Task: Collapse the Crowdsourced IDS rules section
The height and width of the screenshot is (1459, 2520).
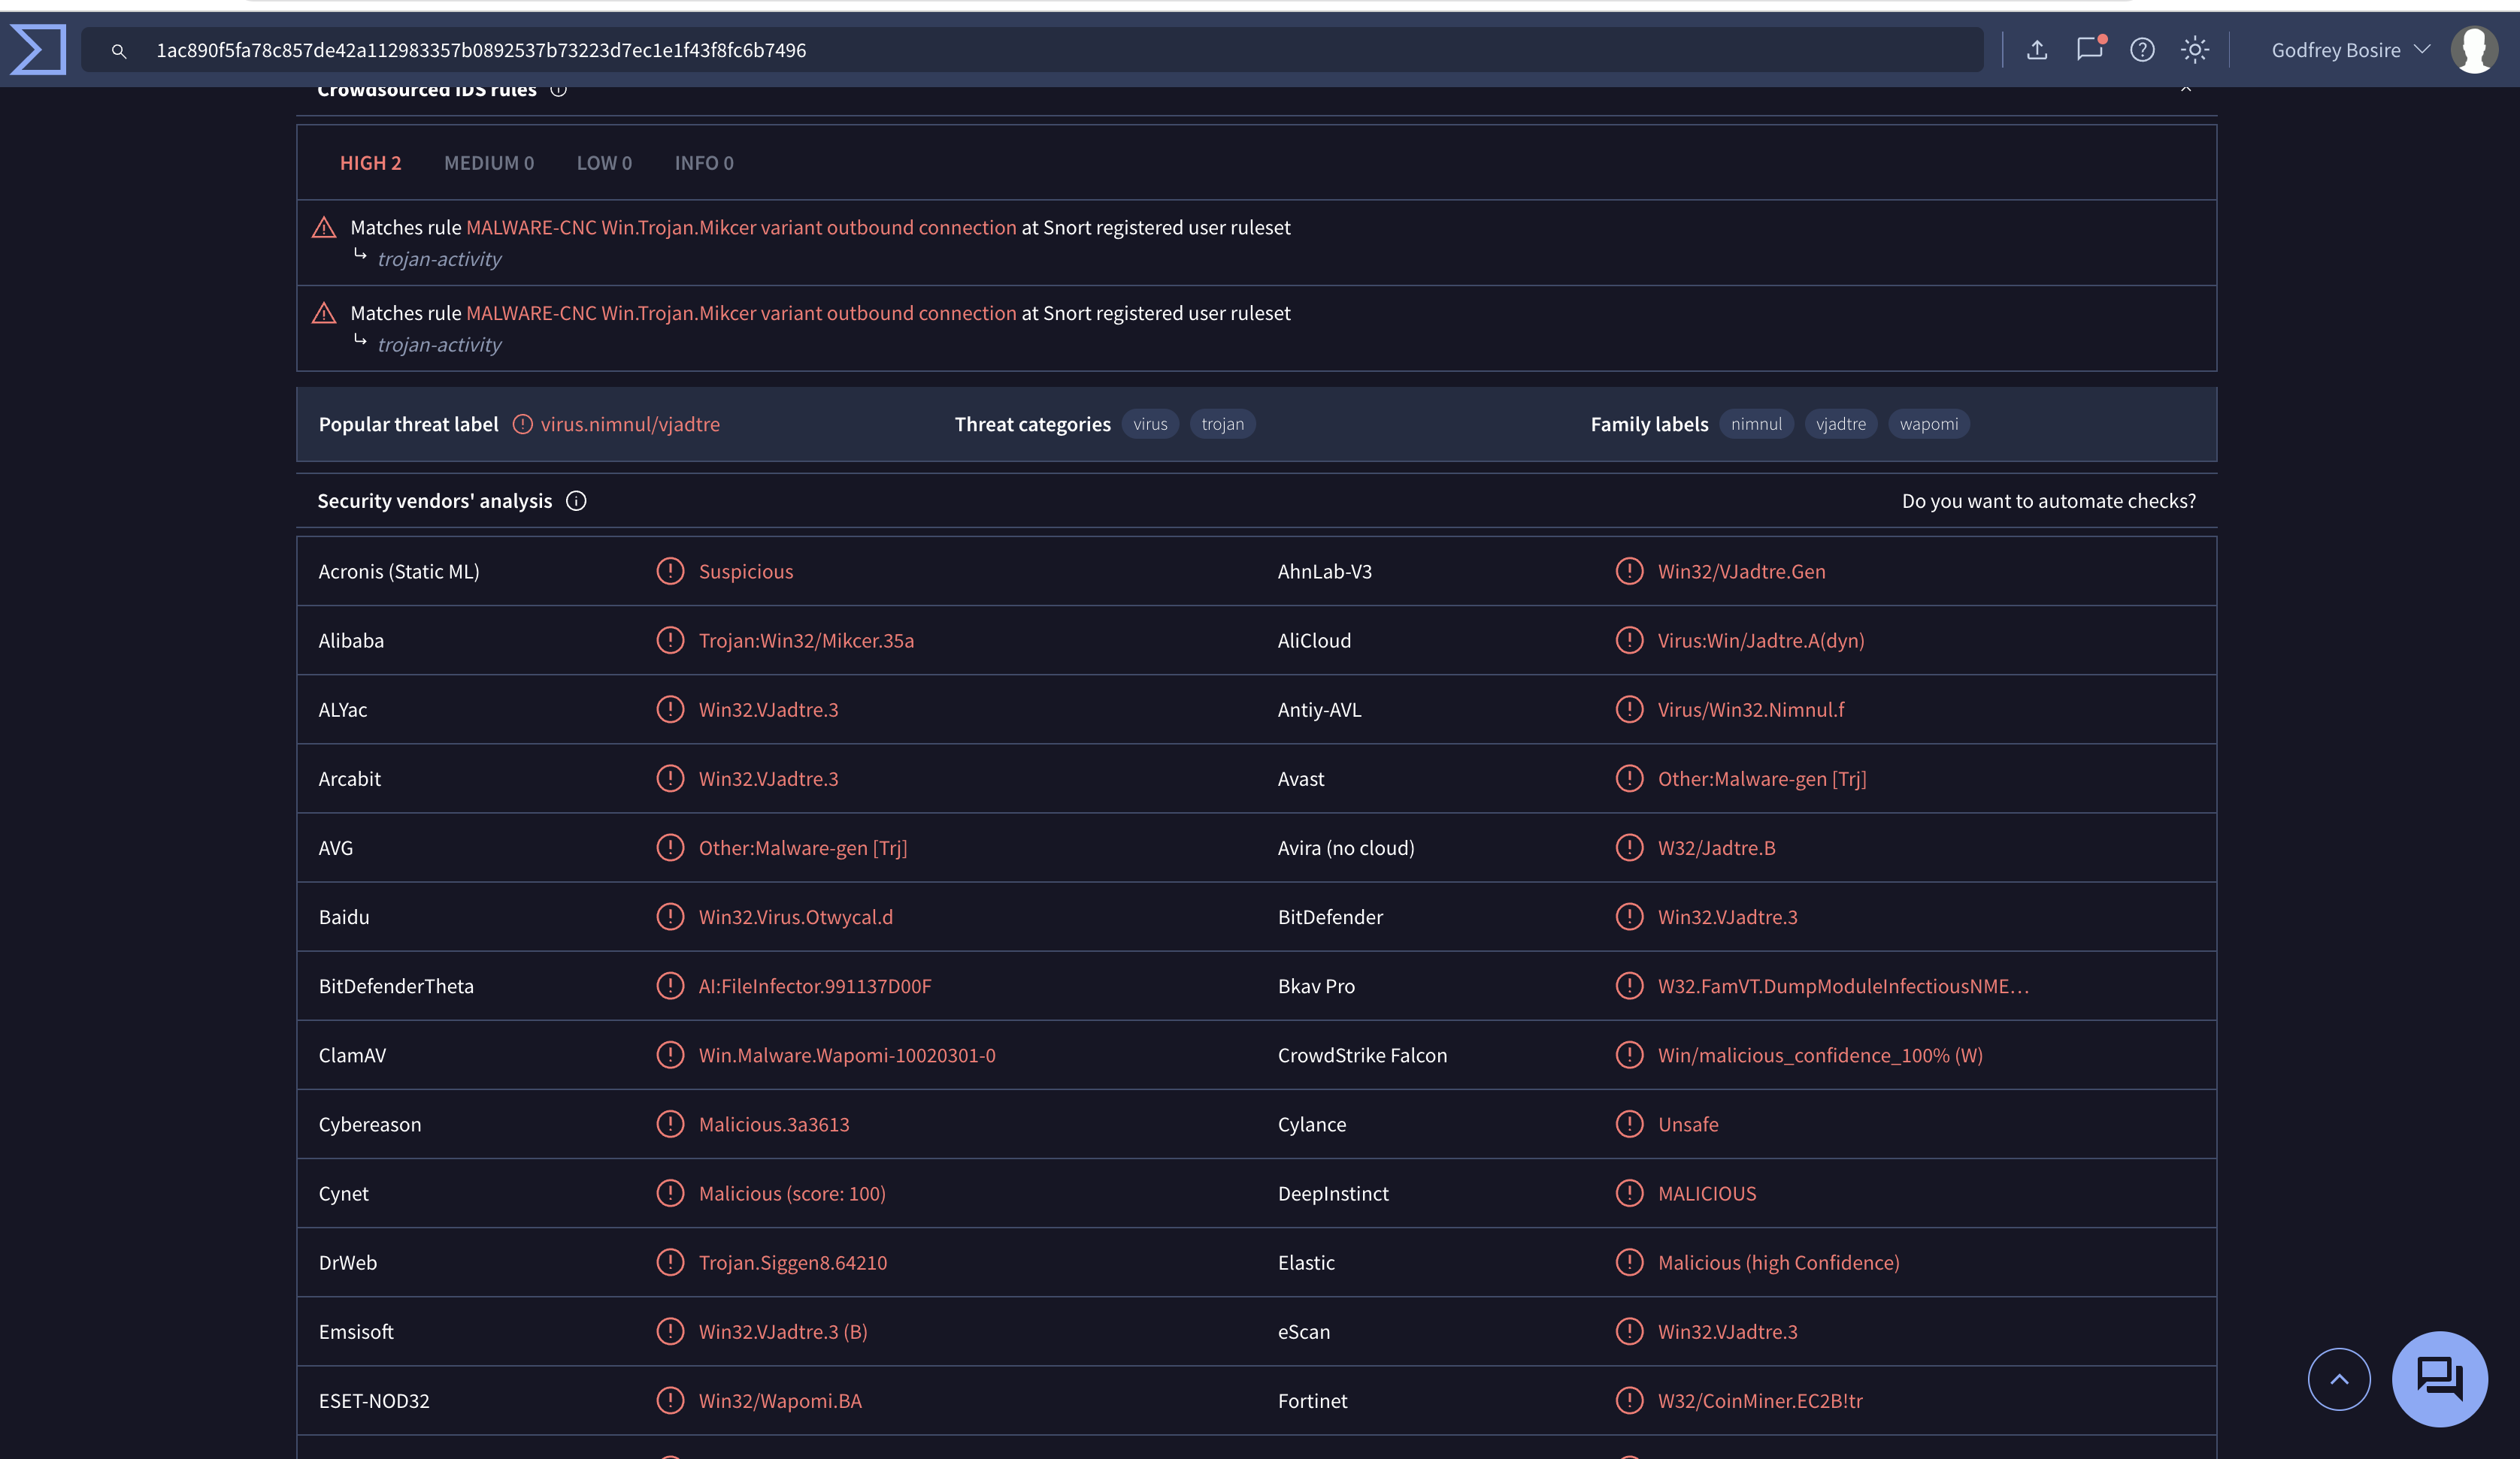Action: click(x=2186, y=88)
